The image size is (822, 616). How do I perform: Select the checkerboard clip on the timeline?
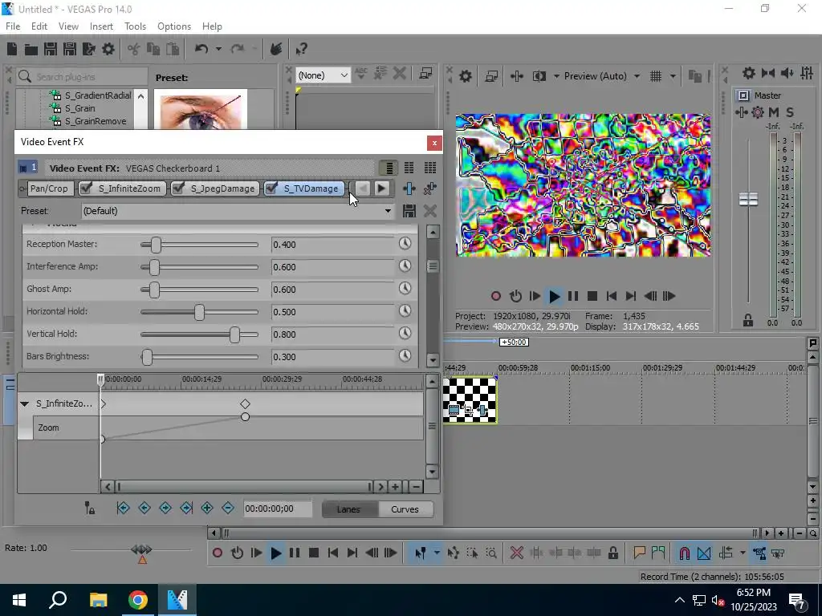pos(470,400)
